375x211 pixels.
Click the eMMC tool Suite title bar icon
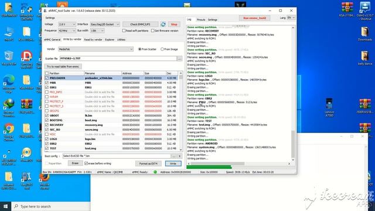coord(45,11)
